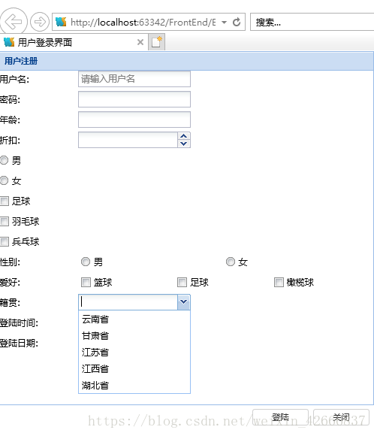Click the 登陆时间 label
Image resolution: width=374 pixels, height=436 pixels.
click(x=19, y=322)
